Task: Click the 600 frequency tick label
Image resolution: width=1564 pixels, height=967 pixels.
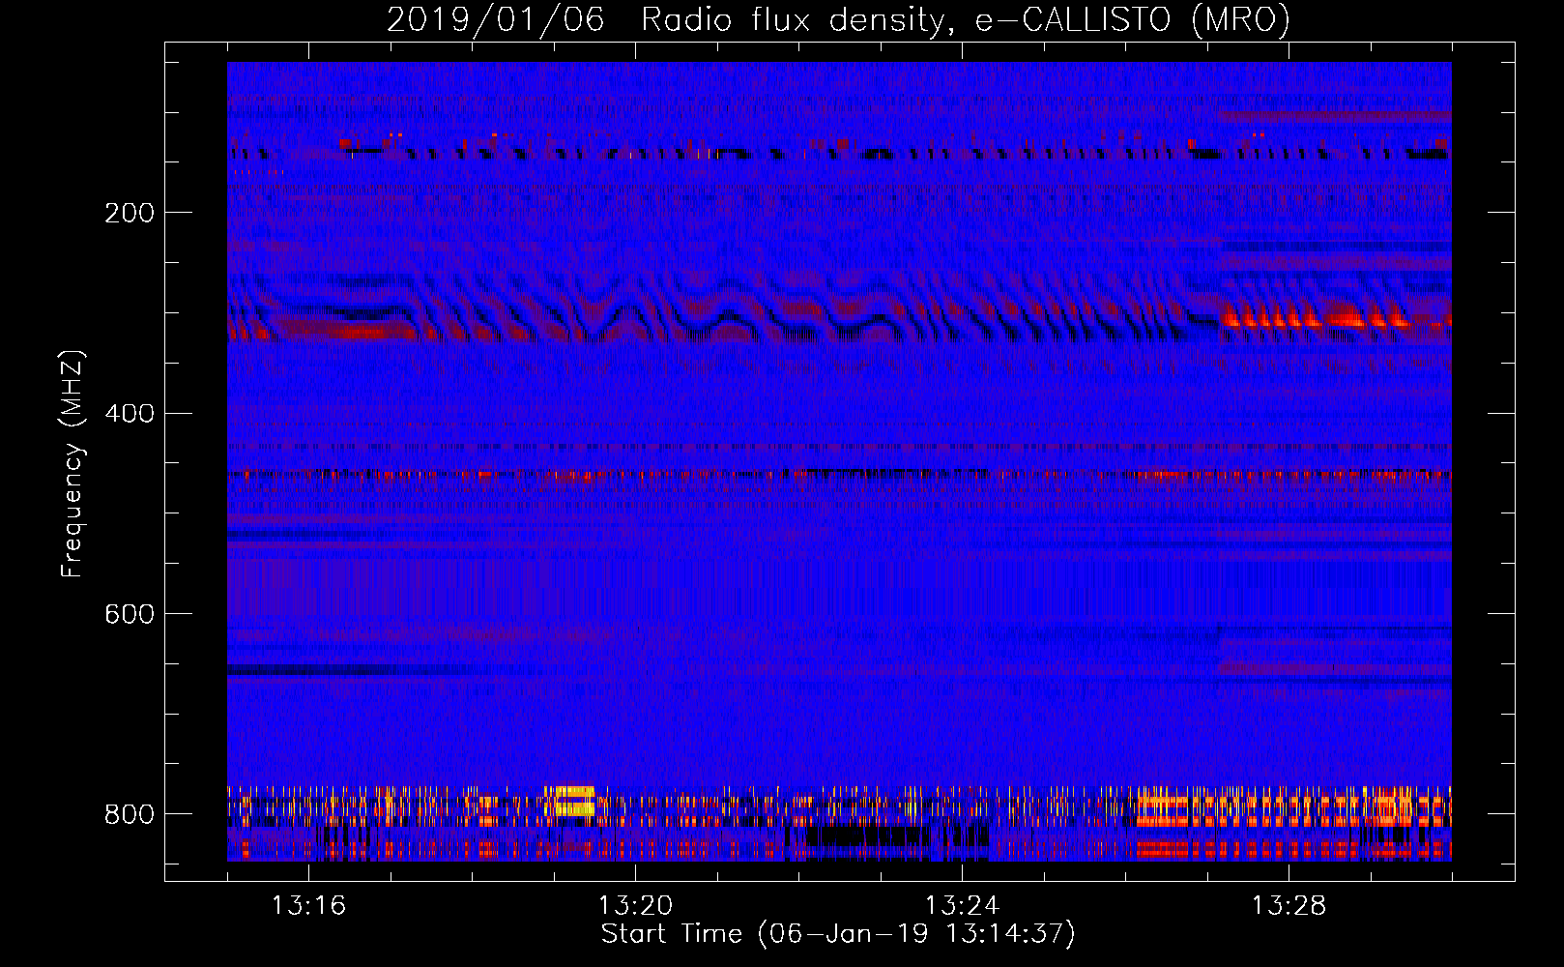Action: pos(130,614)
